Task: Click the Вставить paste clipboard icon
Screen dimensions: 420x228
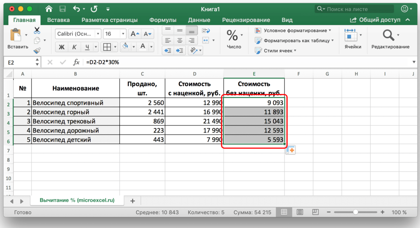Action: click(x=16, y=35)
